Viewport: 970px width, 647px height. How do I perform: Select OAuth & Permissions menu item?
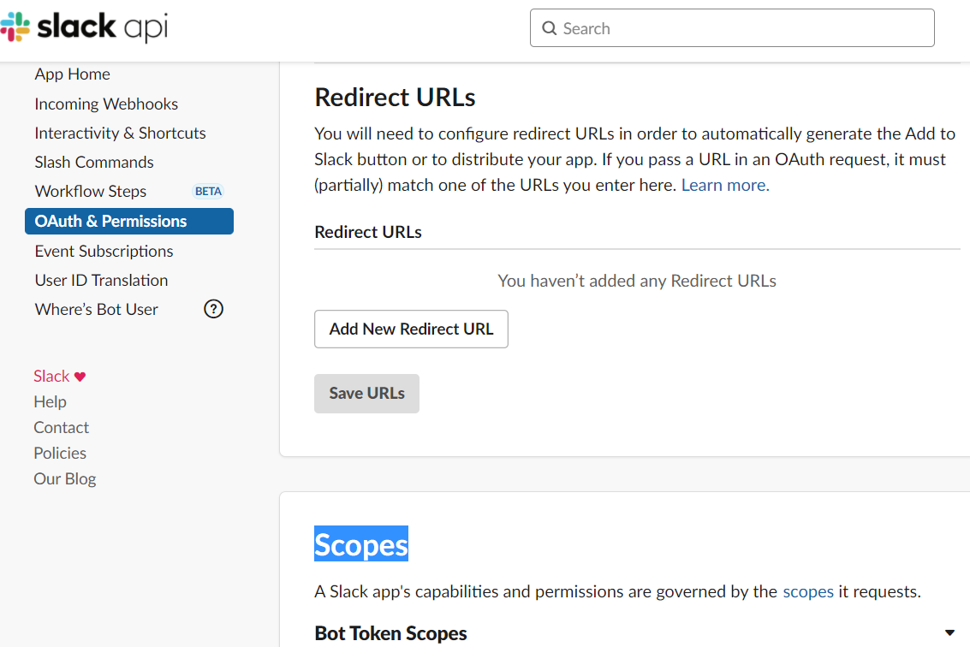129,222
